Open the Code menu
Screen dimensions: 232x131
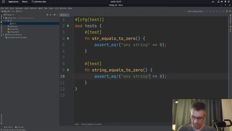tap(26, 8)
